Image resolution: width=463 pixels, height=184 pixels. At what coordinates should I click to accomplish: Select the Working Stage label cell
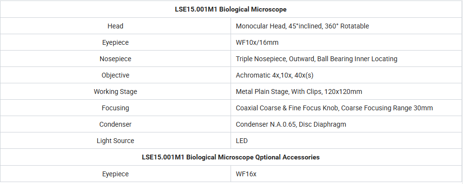tap(115, 92)
